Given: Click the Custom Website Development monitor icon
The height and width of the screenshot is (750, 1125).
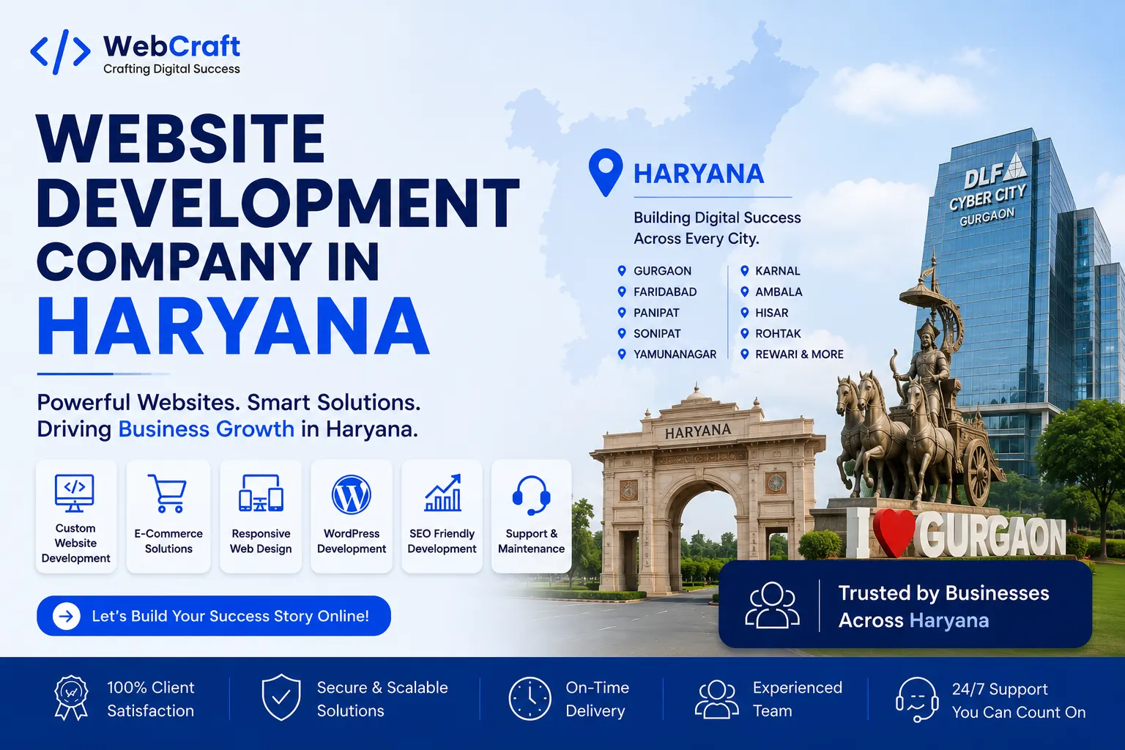Looking at the screenshot, I should point(75,493).
